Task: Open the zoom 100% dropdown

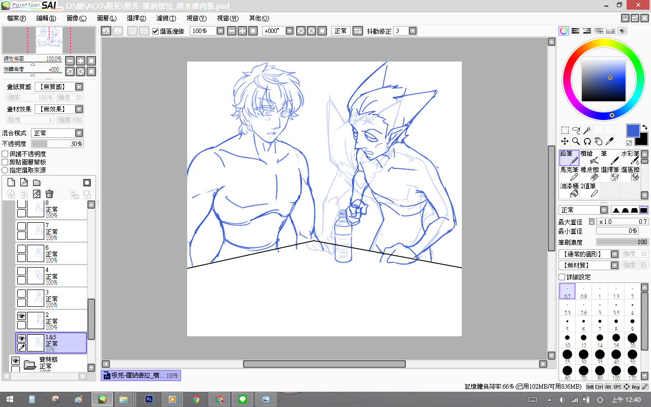Action: tap(220, 31)
